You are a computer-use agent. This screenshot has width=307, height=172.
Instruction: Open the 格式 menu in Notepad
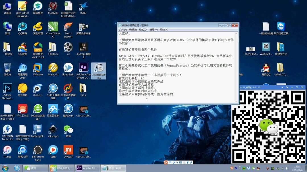click(x=143, y=29)
